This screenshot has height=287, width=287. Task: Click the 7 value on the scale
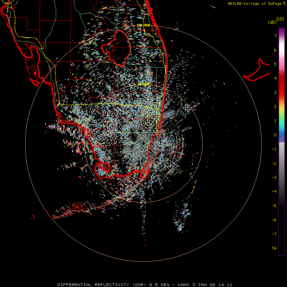click(x=275, y=36)
